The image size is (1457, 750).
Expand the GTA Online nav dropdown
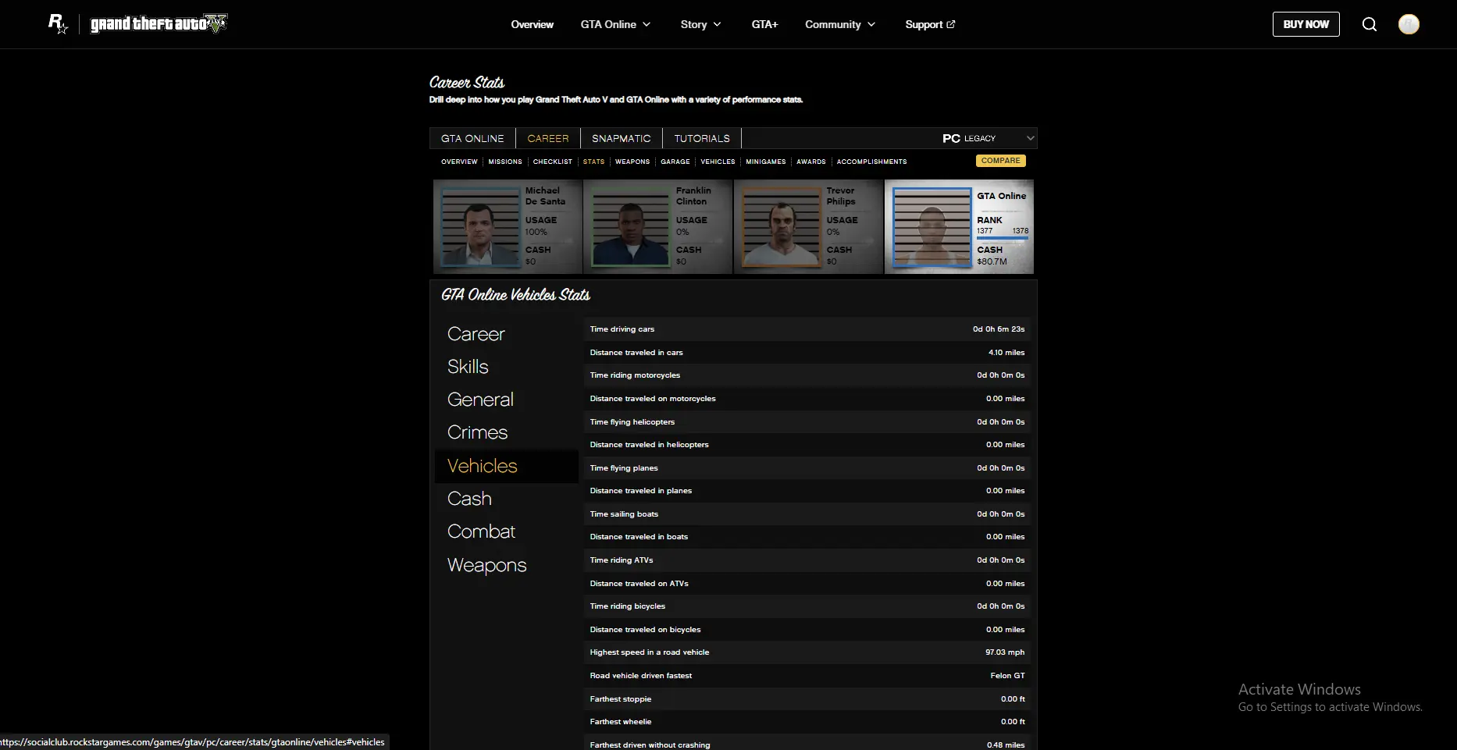[x=615, y=24]
